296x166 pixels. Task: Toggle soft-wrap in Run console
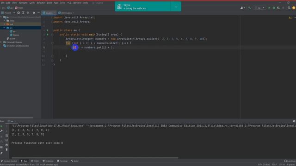[6, 136]
